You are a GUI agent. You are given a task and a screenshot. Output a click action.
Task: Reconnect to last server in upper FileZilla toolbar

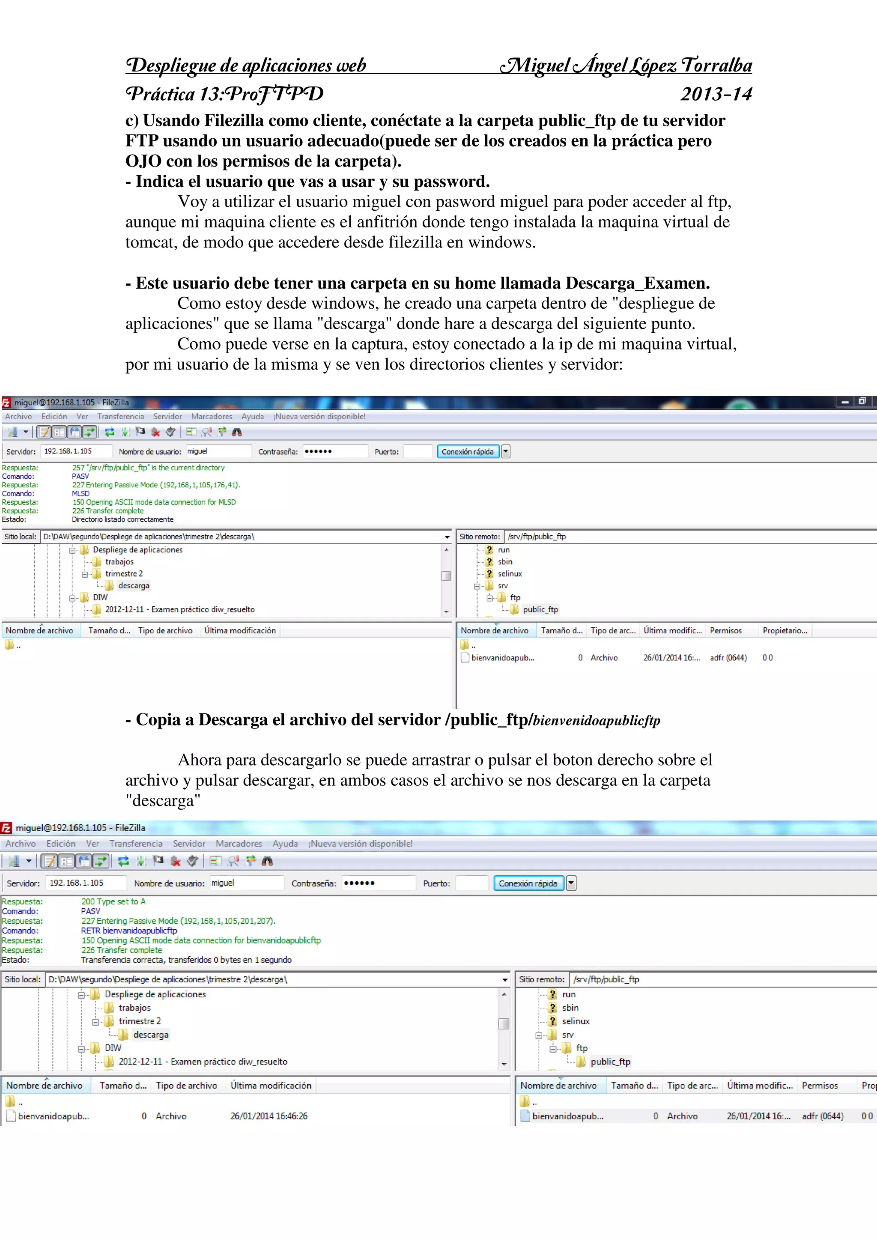[x=171, y=432]
